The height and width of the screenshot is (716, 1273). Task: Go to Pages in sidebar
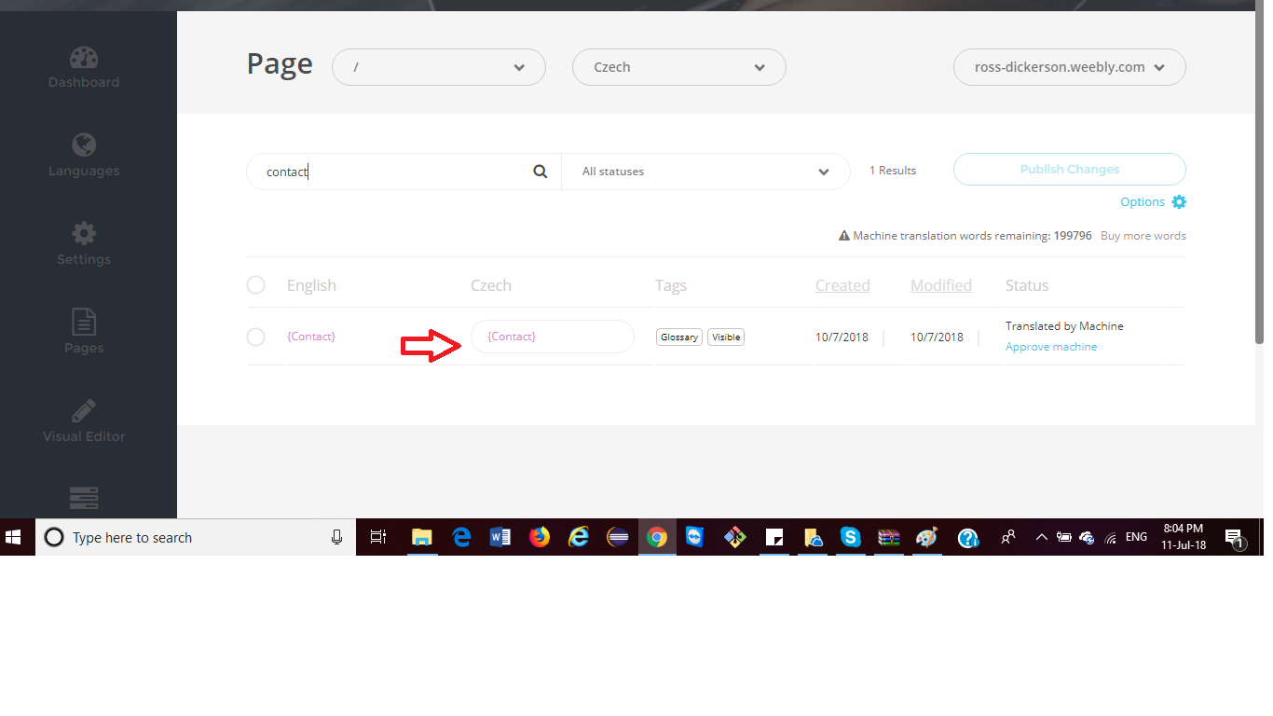[x=84, y=324]
